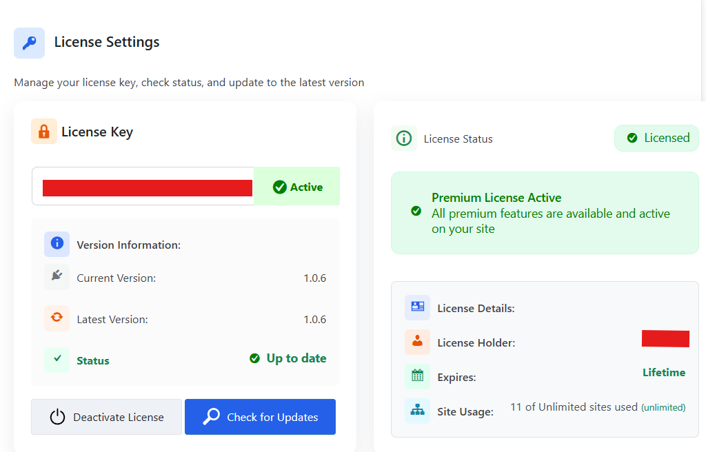The height and width of the screenshot is (452, 706).
Task: Click the key icon beside License Settings
Action: point(29,43)
